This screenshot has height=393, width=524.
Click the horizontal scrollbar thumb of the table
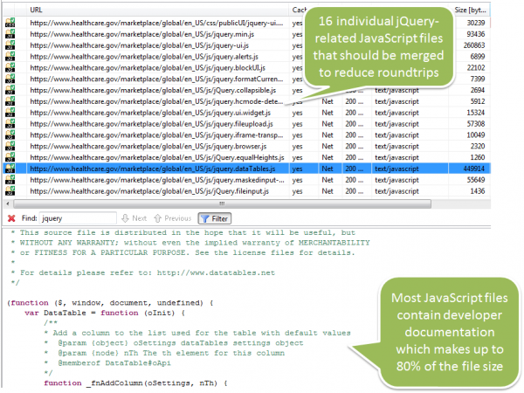click(x=222, y=203)
